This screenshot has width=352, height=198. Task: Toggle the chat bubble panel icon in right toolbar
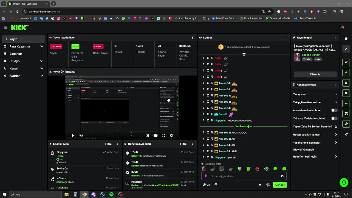click(346, 93)
